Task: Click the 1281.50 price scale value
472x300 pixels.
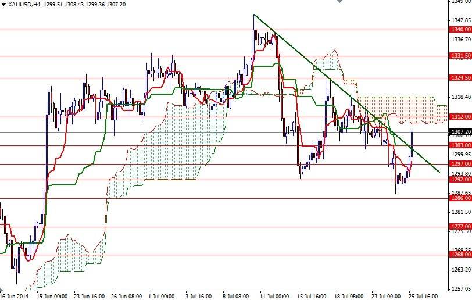Action: coord(461,212)
